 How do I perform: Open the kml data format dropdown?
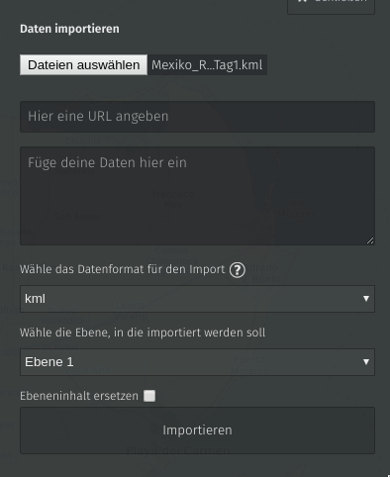(197, 299)
